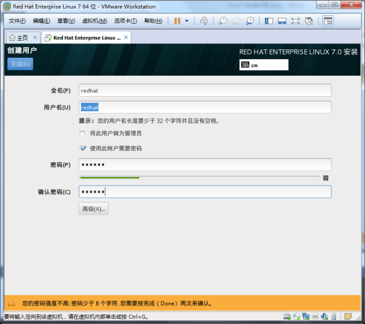Click the network adapter status icon

pos(306,317)
